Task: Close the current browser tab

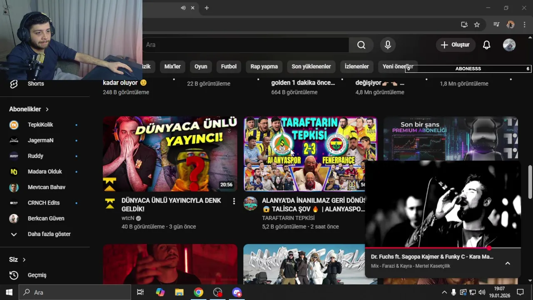Action: pyautogui.click(x=192, y=8)
